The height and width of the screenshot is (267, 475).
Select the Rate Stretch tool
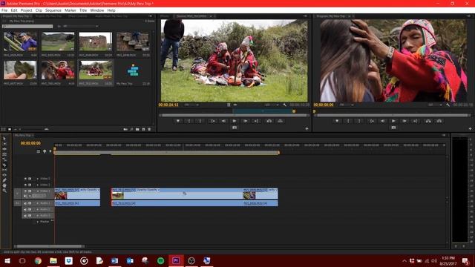(x=4, y=159)
